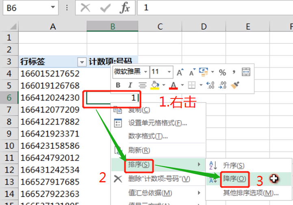
Task: Select column C header
Action: click(x=160, y=26)
